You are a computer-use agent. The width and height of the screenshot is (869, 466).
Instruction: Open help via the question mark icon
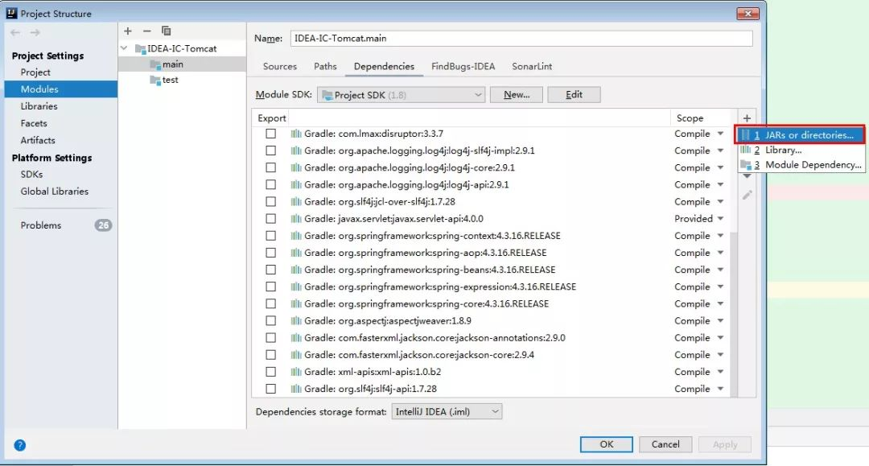click(x=20, y=445)
